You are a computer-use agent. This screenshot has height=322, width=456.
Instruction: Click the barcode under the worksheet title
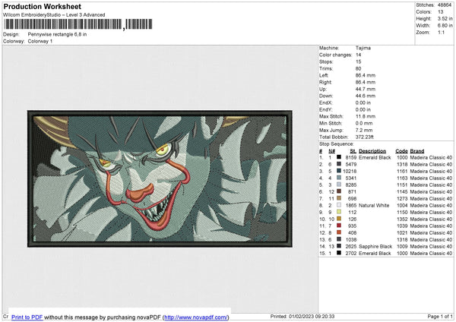pyautogui.click(x=78, y=24)
